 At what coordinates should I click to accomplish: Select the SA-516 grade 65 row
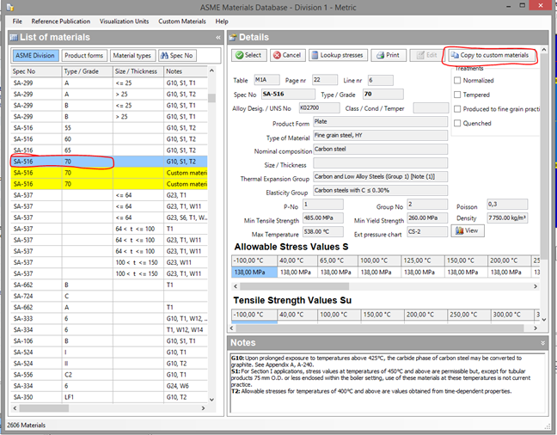click(109, 150)
